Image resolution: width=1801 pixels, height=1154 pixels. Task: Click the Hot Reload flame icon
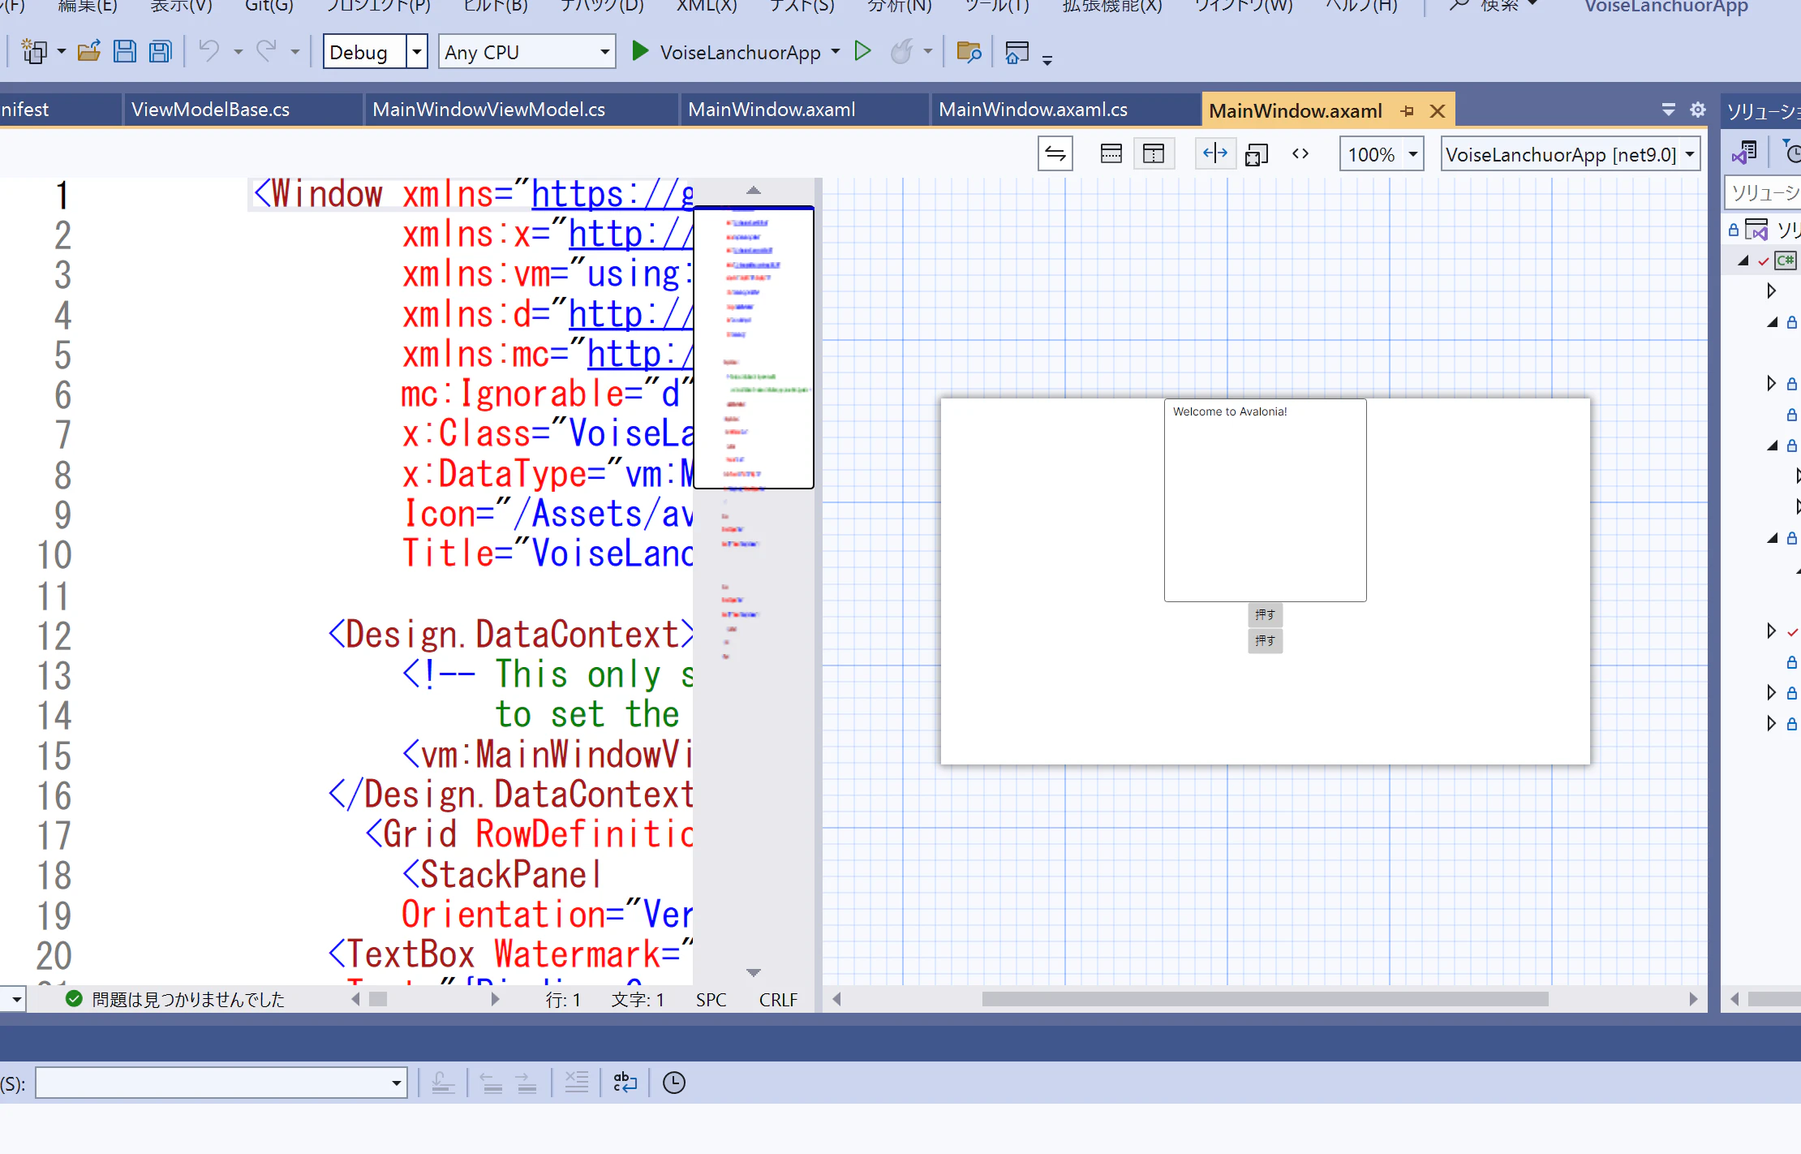click(x=901, y=52)
